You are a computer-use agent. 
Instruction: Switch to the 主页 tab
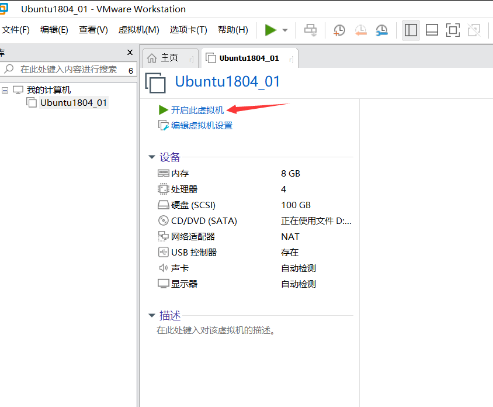(x=169, y=58)
